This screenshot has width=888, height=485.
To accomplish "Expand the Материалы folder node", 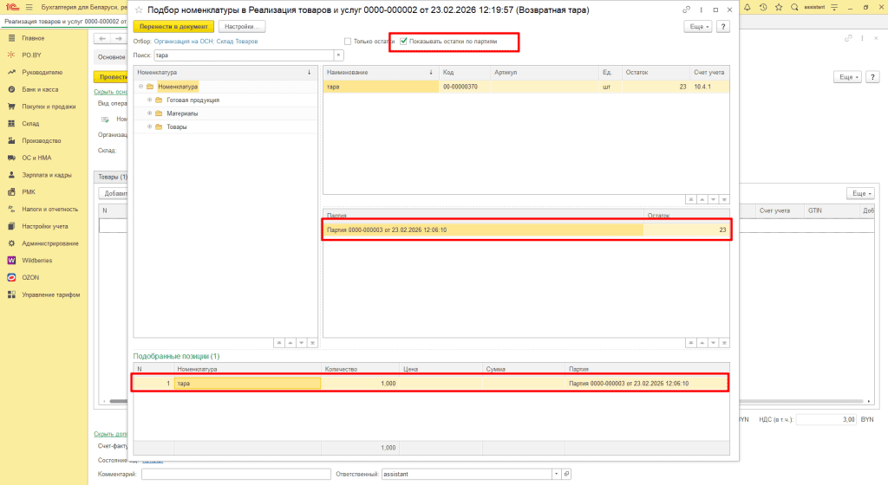I will click(149, 113).
